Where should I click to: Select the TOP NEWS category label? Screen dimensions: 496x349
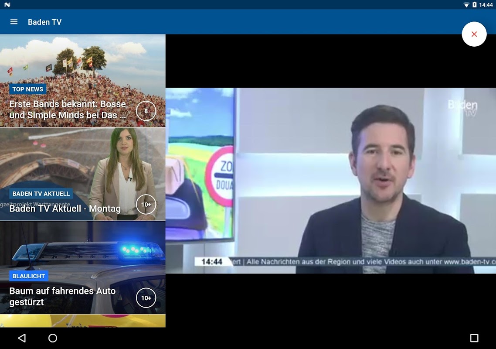coord(28,89)
